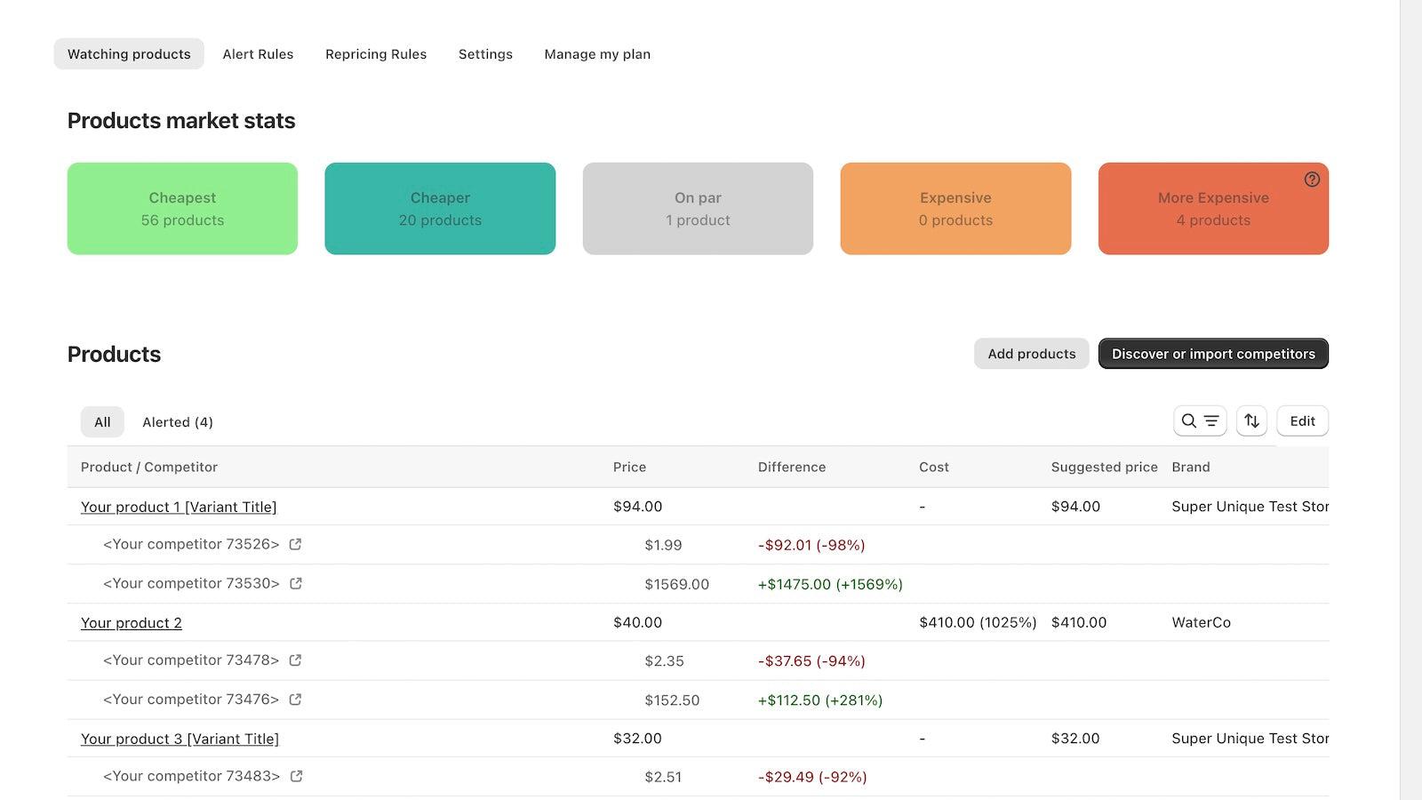1422x800 pixels.
Task: Expand Your product 1 competitor list
Action: (178, 507)
